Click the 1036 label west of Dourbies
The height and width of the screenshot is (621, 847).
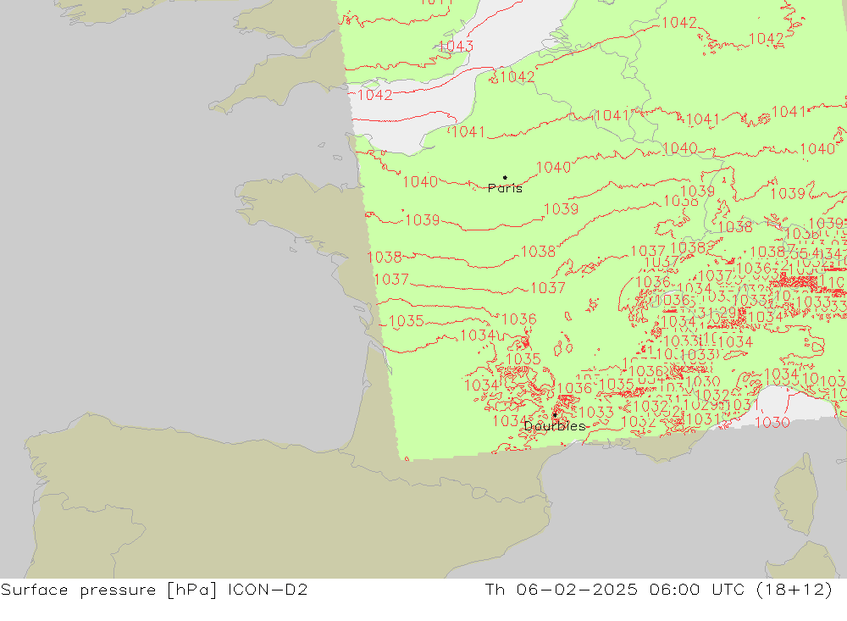518,319
